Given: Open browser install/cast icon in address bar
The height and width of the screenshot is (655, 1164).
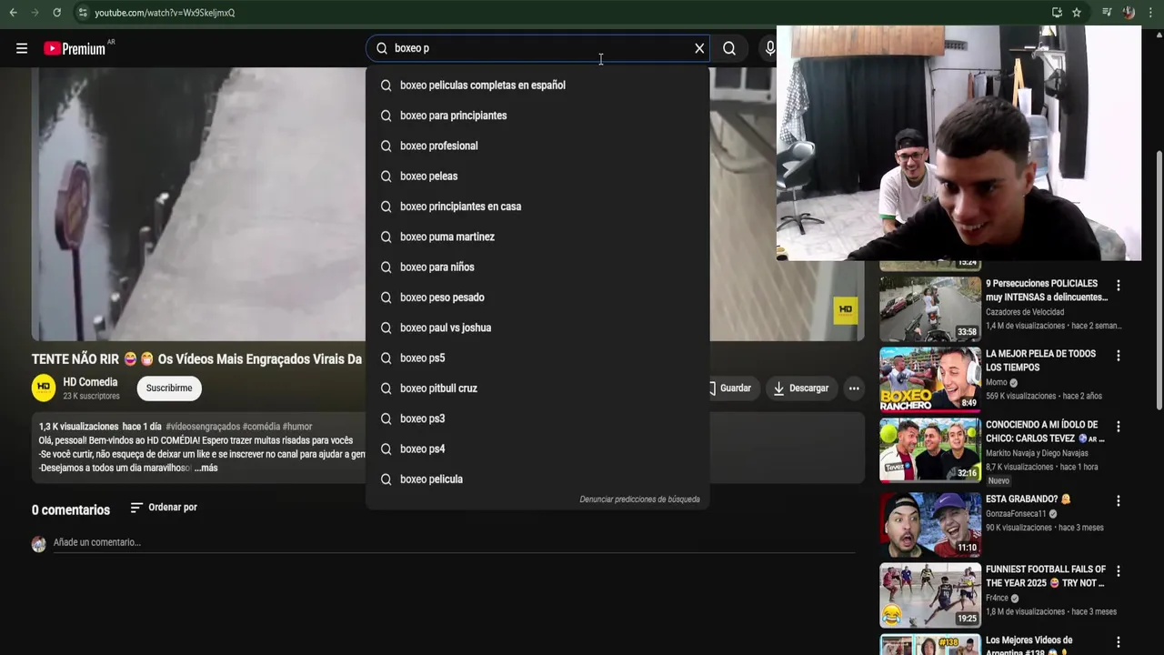Looking at the screenshot, I should pyautogui.click(x=1057, y=13).
